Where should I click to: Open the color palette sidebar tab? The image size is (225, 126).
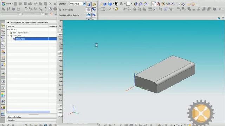click(x=3, y=95)
